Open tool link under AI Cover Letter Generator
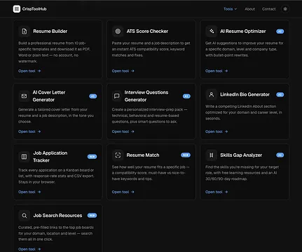This screenshot has width=302, height=252. [29, 132]
